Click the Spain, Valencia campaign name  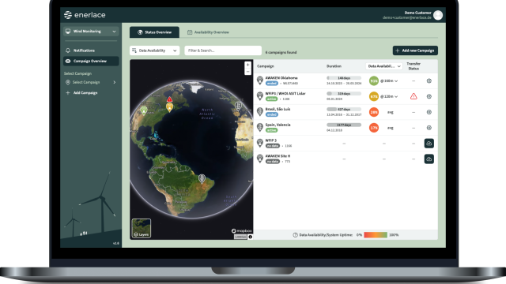278,125
